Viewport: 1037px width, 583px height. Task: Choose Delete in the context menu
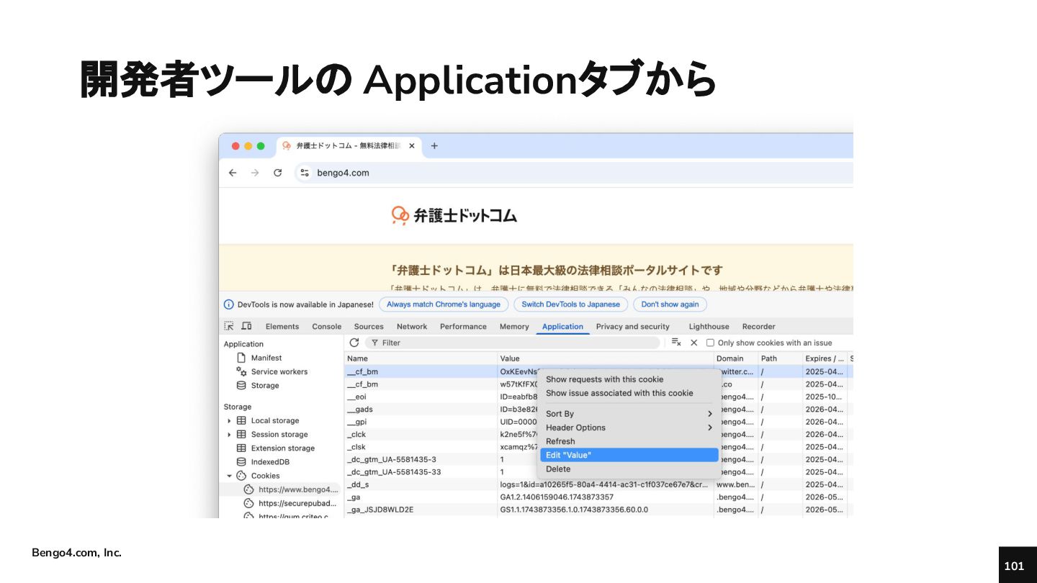coord(629,469)
